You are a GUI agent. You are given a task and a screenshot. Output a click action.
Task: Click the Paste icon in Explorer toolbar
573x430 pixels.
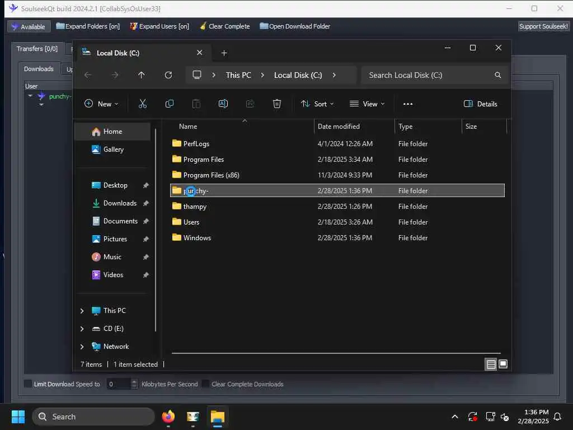click(x=196, y=104)
